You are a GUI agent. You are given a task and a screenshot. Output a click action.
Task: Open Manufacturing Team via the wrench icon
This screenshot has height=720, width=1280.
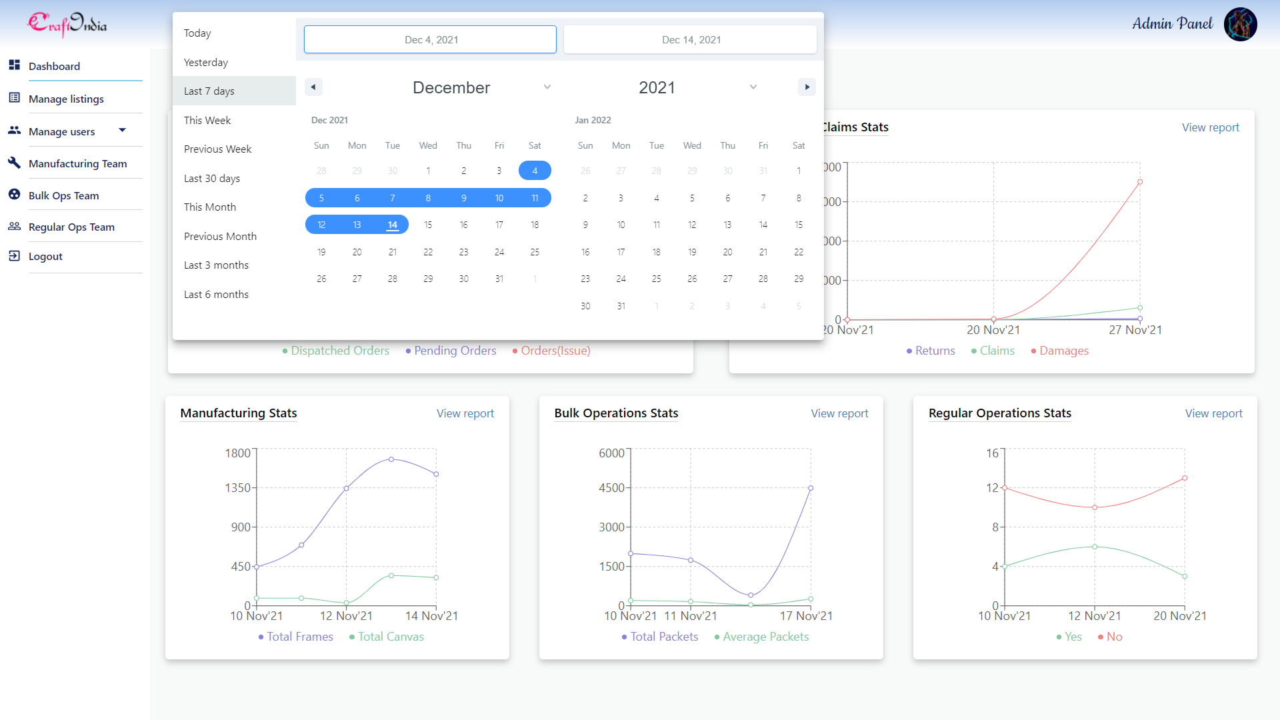tap(15, 163)
